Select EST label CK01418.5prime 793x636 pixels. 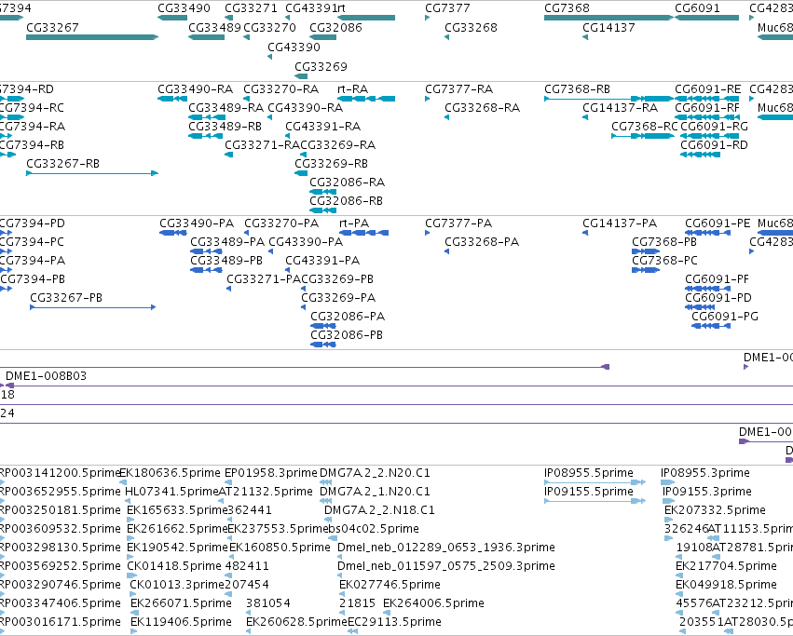point(174,566)
